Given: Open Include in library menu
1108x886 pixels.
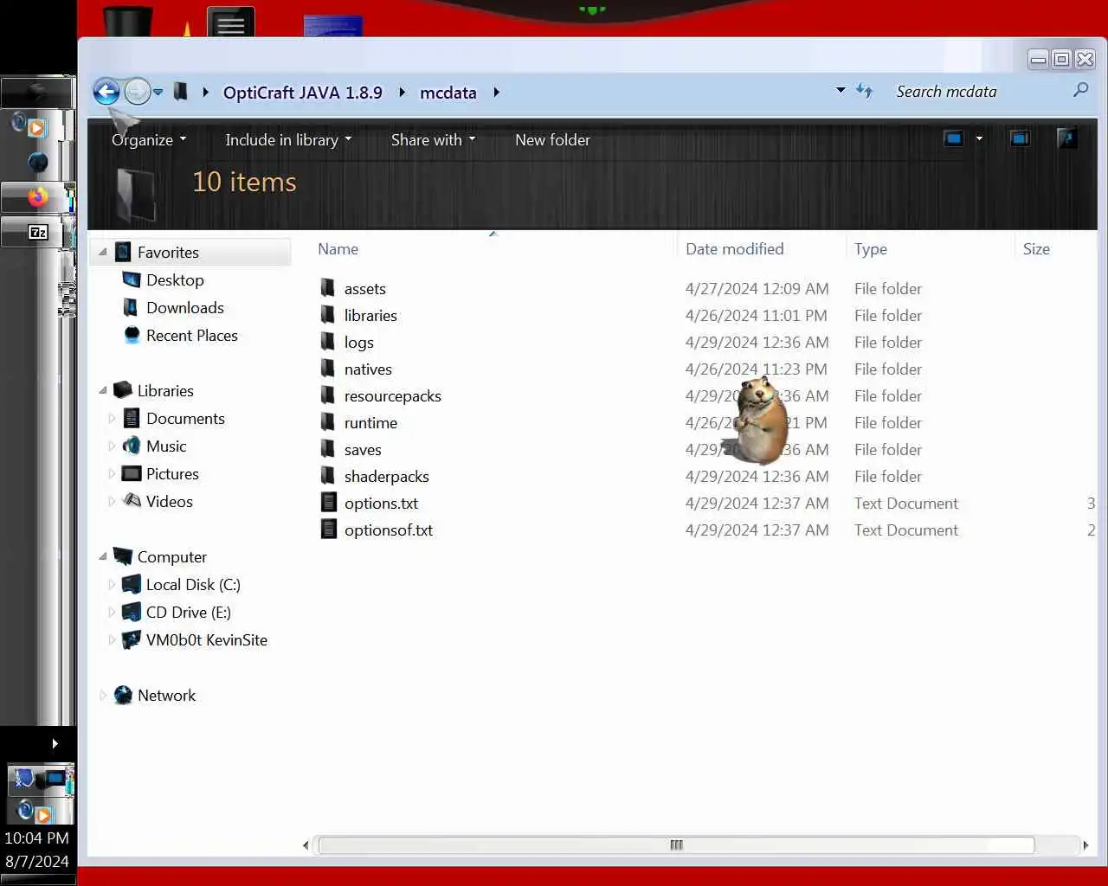Looking at the screenshot, I should point(288,139).
